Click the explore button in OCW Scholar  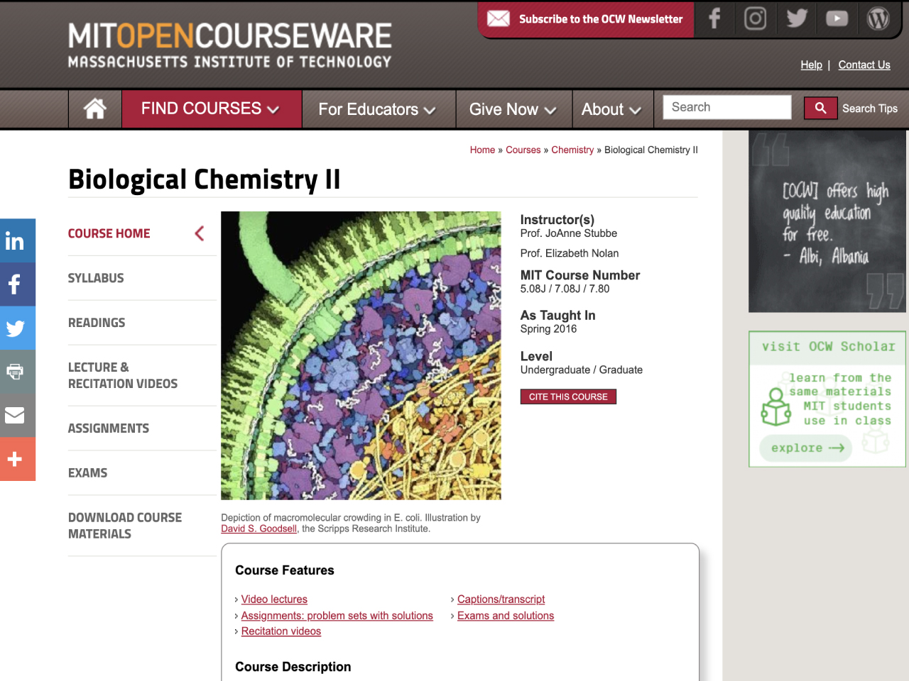806,448
